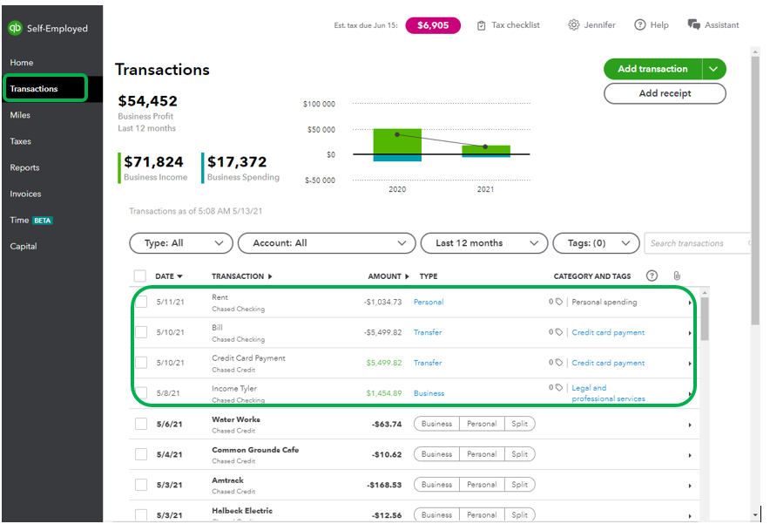This screenshot has width=770, height=524.
Task: Go to Home in the sidebar
Action: coord(22,63)
